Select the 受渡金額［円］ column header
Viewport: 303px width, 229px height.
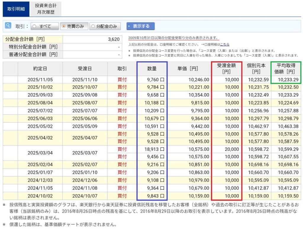tap(227, 69)
